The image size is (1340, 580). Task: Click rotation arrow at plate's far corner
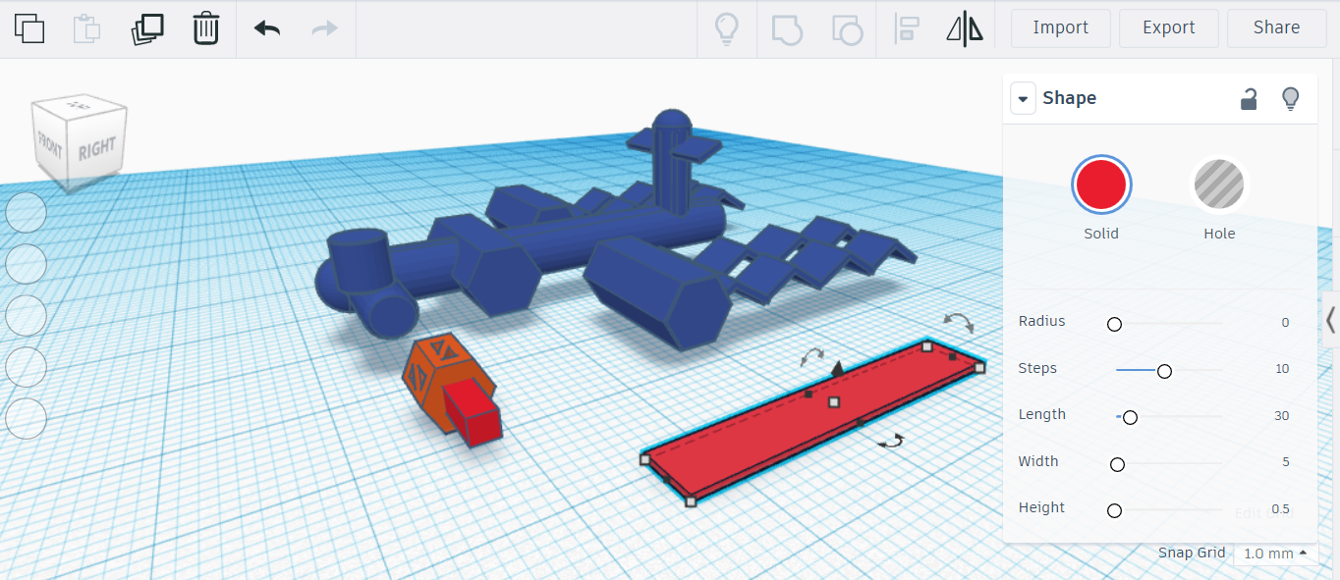[959, 322]
